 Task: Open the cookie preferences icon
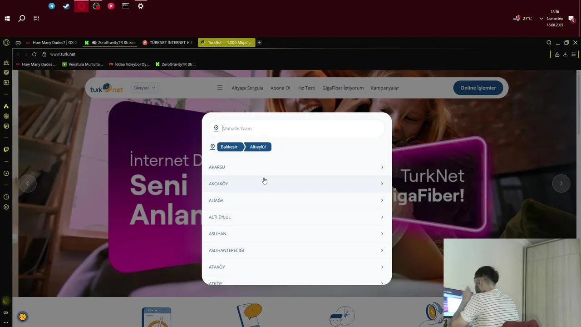click(x=22, y=317)
